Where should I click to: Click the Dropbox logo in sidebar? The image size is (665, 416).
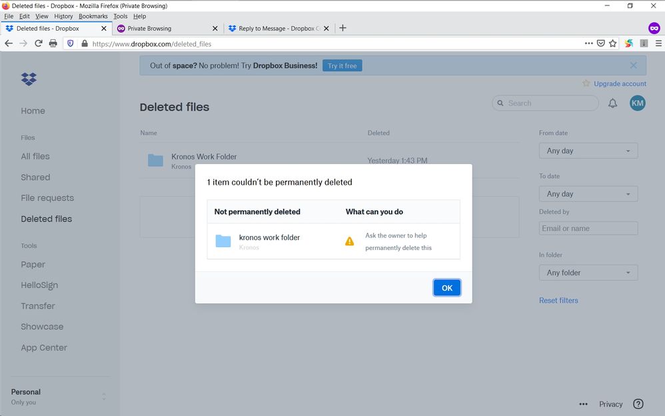(29, 79)
